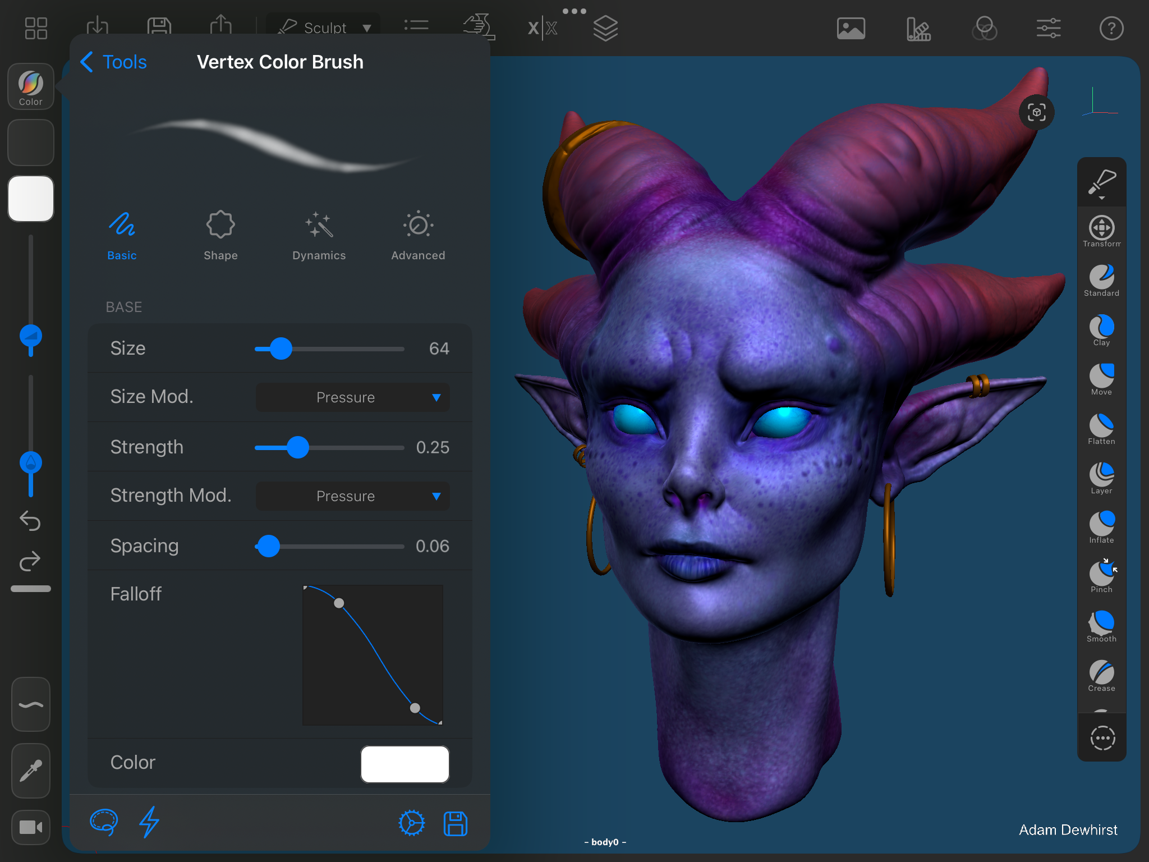Click the left sidebar strength droplet slider knob
1149x862 pixels.
click(31, 462)
